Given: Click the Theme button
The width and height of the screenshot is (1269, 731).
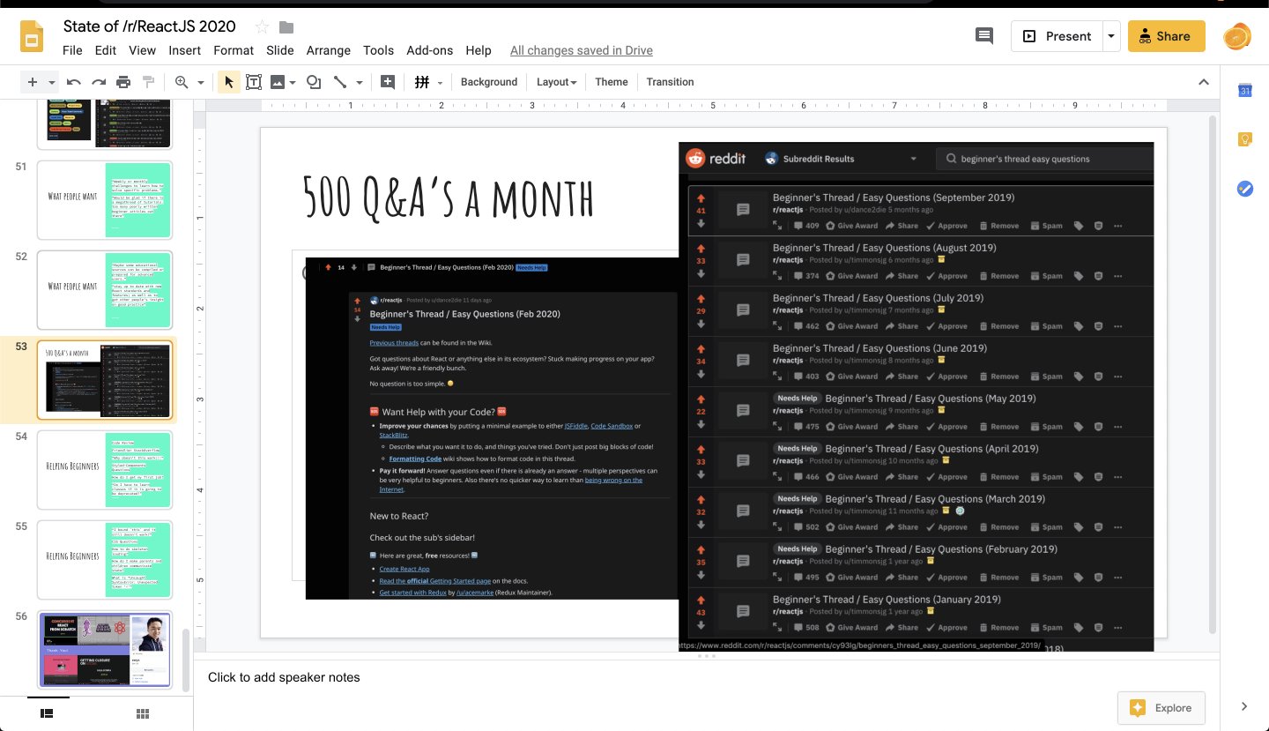Looking at the screenshot, I should tap(612, 82).
